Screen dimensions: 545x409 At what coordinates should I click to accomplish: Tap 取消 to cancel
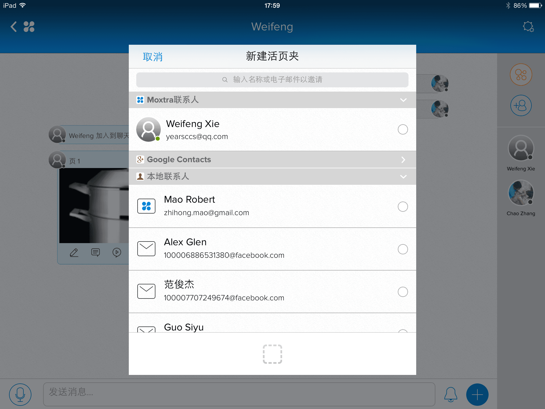click(x=153, y=57)
